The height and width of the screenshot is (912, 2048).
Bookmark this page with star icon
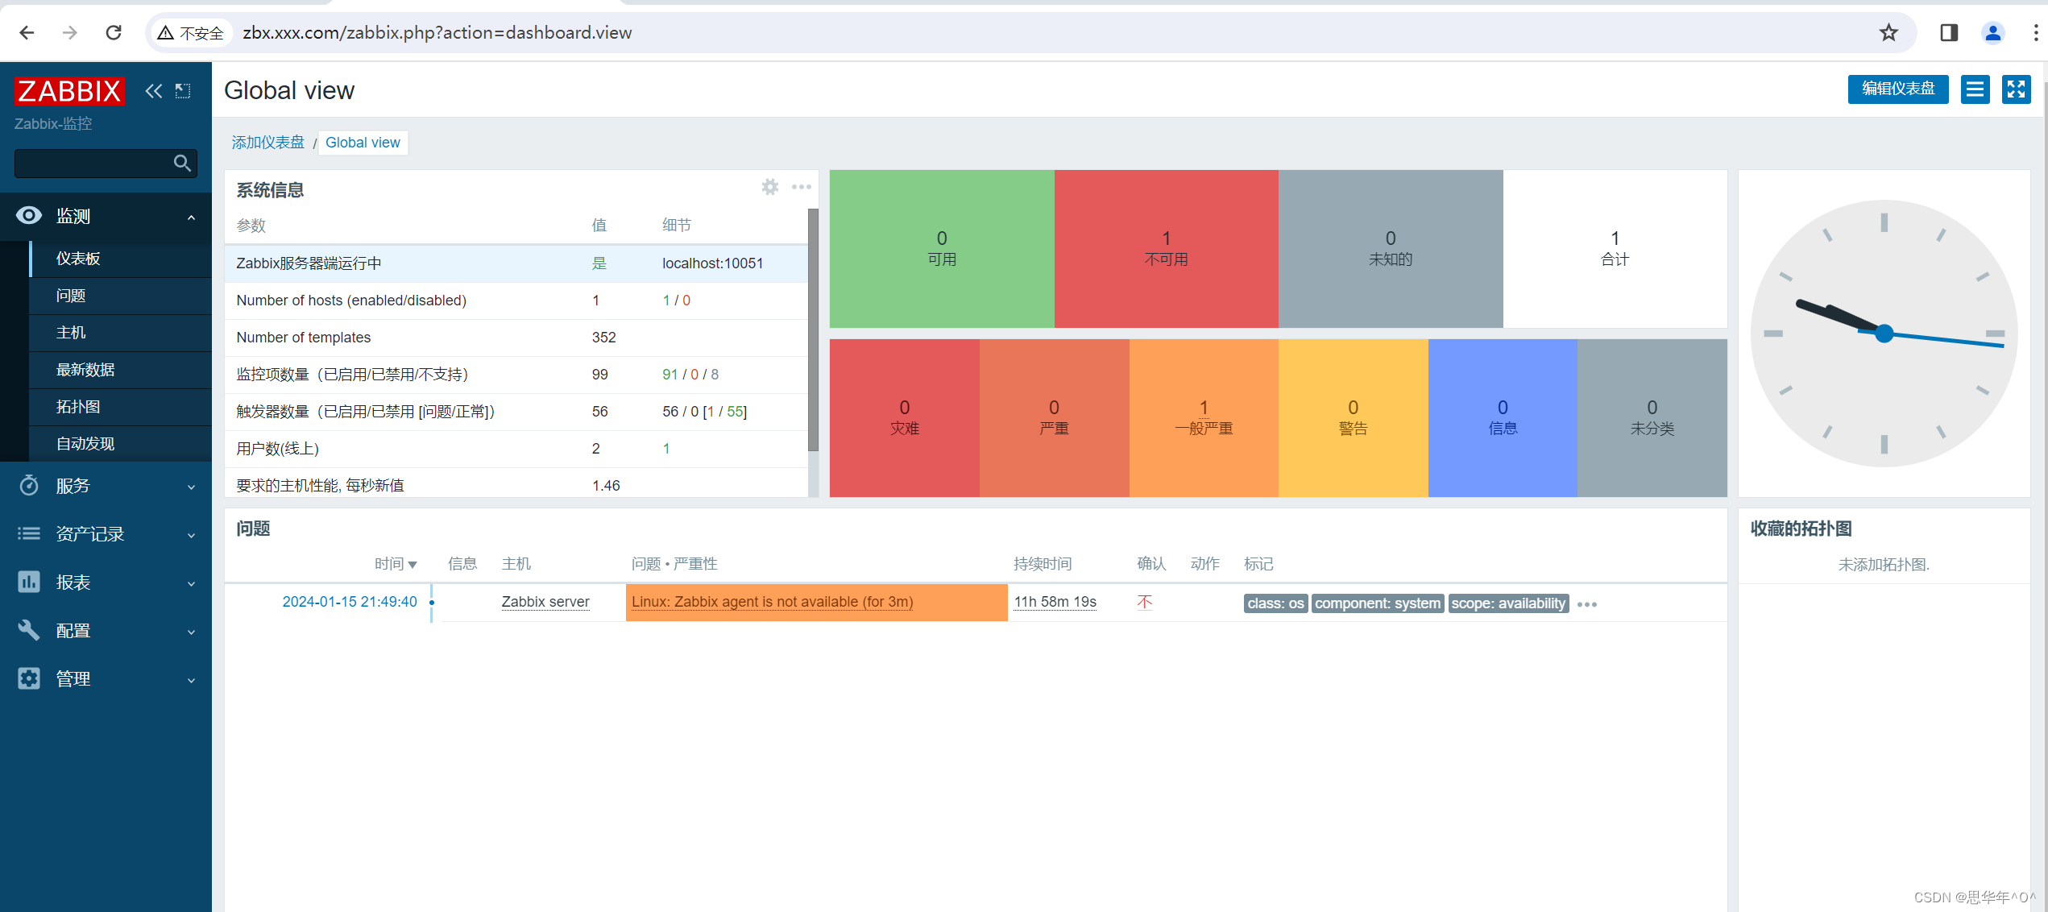tap(1888, 33)
